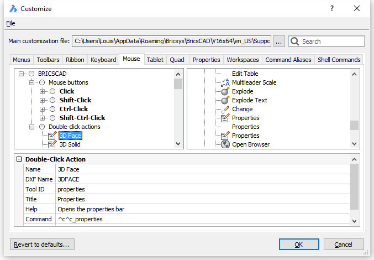The height and width of the screenshot is (260, 374).
Task: Switch to the Ribbon tab
Action: point(75,60)
